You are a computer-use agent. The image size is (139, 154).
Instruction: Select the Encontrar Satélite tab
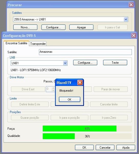coord(16,43)
